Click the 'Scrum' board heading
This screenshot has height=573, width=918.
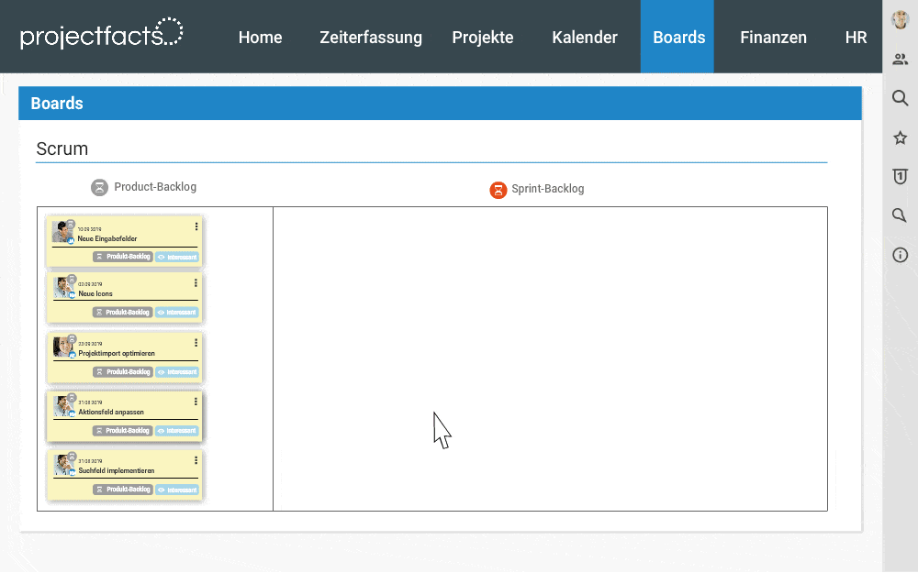point(62,149)
